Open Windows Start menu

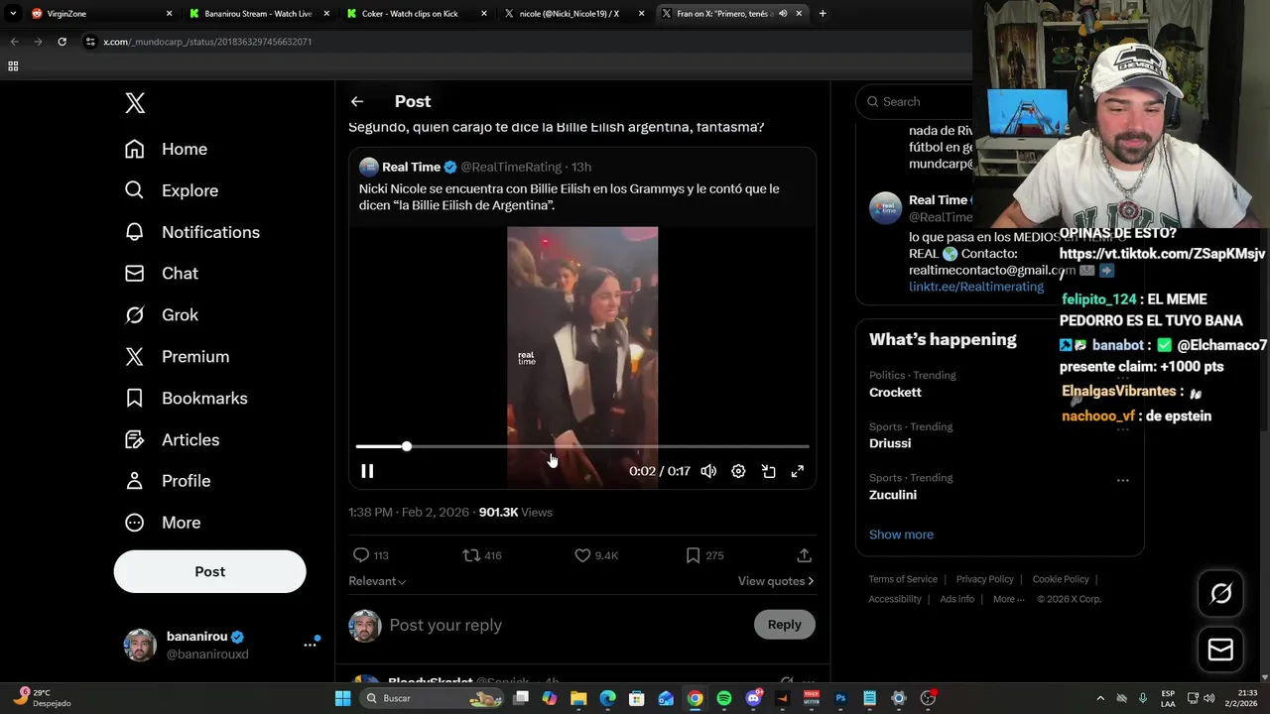(342, 698)
